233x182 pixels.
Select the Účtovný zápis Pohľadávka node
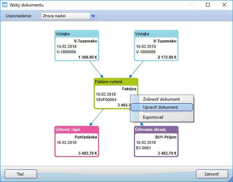click(x=77, y=145)
